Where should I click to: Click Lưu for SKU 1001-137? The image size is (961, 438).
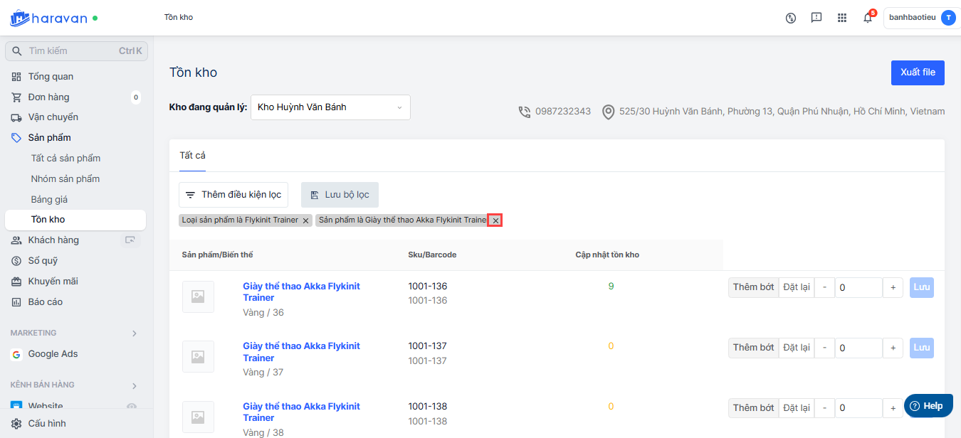[922, 348]
